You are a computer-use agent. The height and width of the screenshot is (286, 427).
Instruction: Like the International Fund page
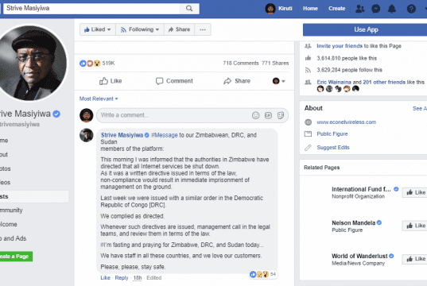point(415,192)
